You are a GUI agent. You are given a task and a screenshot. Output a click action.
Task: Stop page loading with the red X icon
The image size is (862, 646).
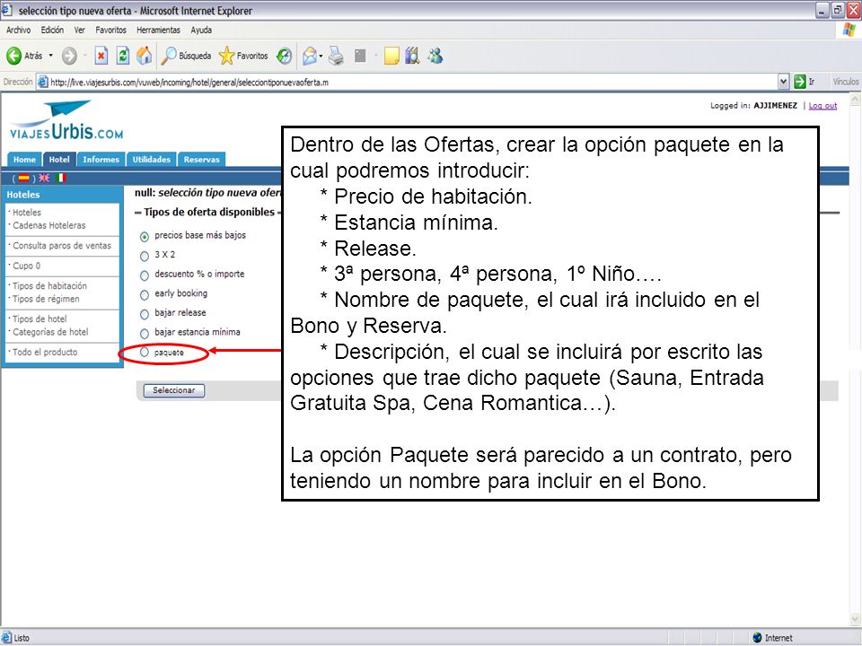[101, 56]
